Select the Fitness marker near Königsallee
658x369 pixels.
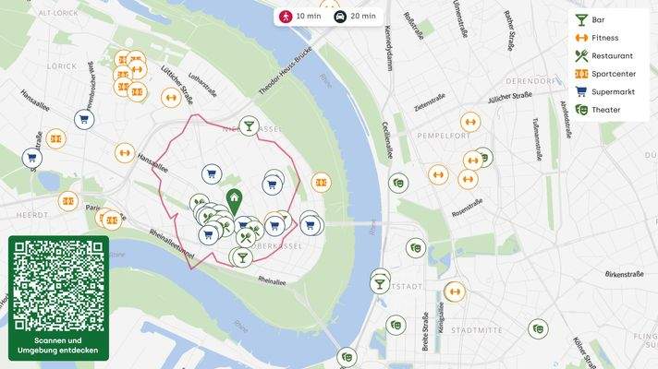click(x=455, y=292)
